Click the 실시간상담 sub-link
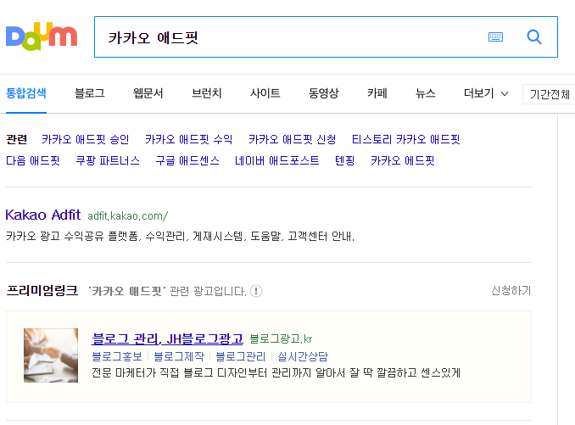Image resolution: width=575 pixels, height=425 pixels. 303,356
